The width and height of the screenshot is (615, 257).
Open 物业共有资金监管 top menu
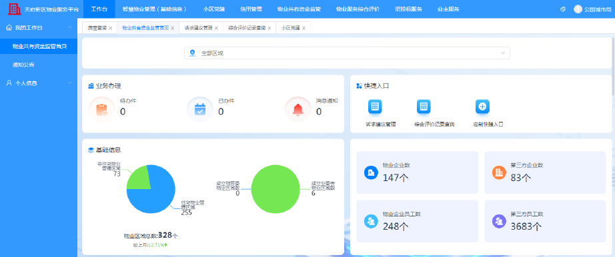pos(299,9)
